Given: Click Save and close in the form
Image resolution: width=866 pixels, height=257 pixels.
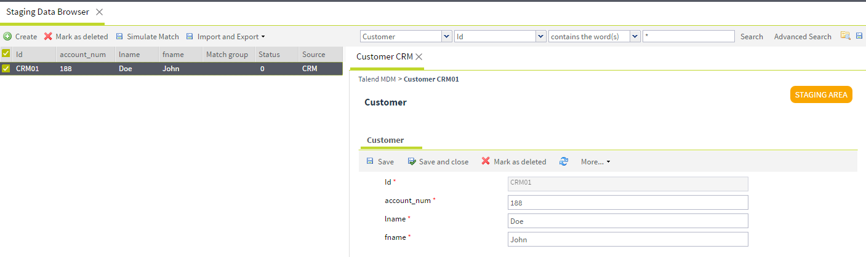Looking at the screenshot, I should point(438,162).
